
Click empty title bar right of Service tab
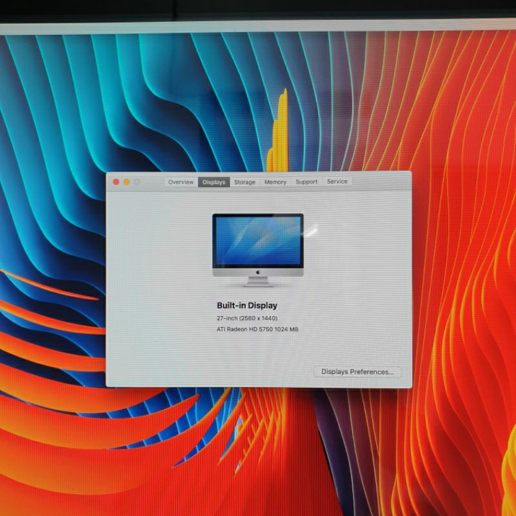tap(381, 182)
